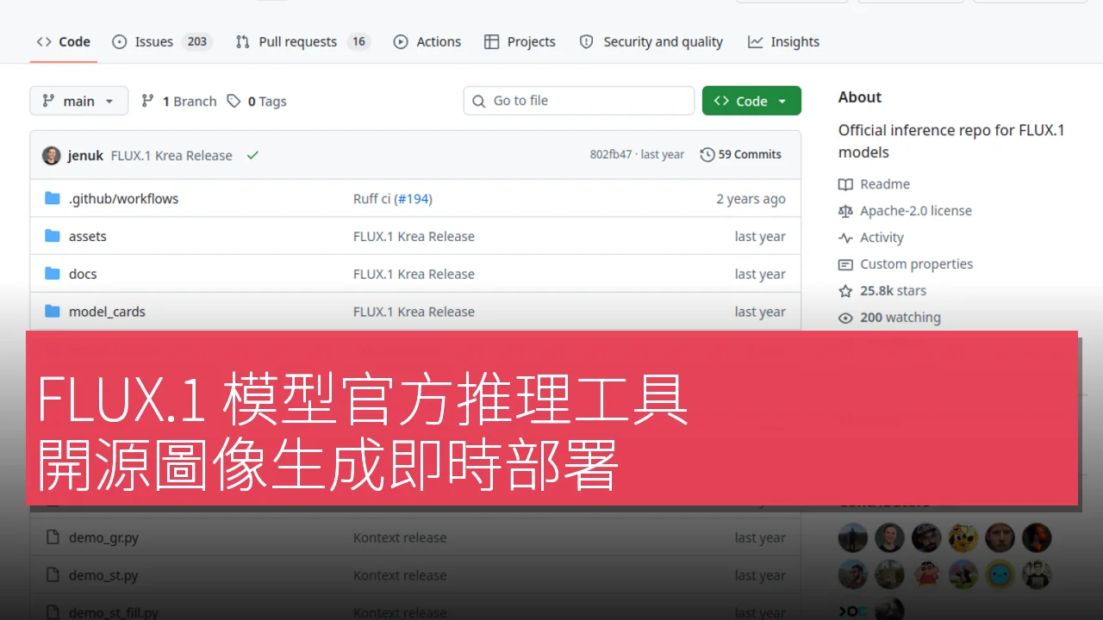The width and height of the screenshot is (1103, 620).
Task: Open demo_st.py file
Action: (x=103, y=575)
